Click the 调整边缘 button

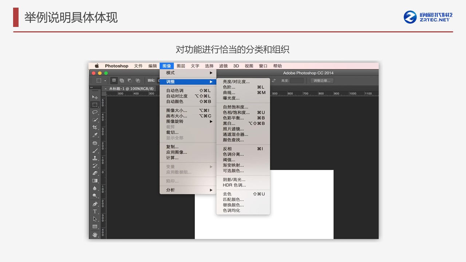pos(322,81)
